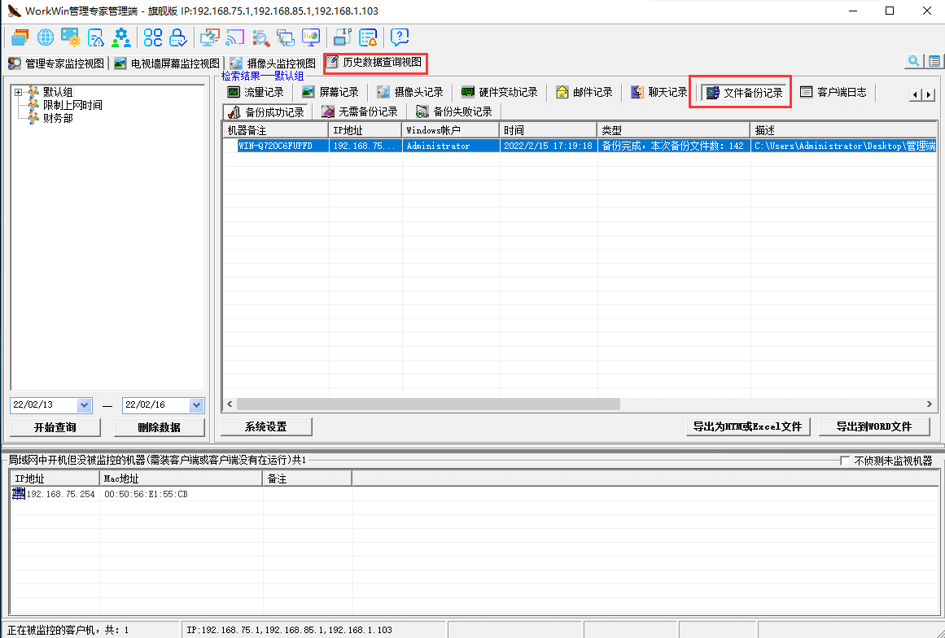Viewport: 945px width, 638px height.
Task: Click the stacked windows toolbar icon
Action: coord(20,37)
